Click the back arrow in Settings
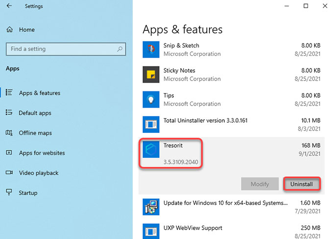Screen dimensions: 333x239 pos(9,6)
